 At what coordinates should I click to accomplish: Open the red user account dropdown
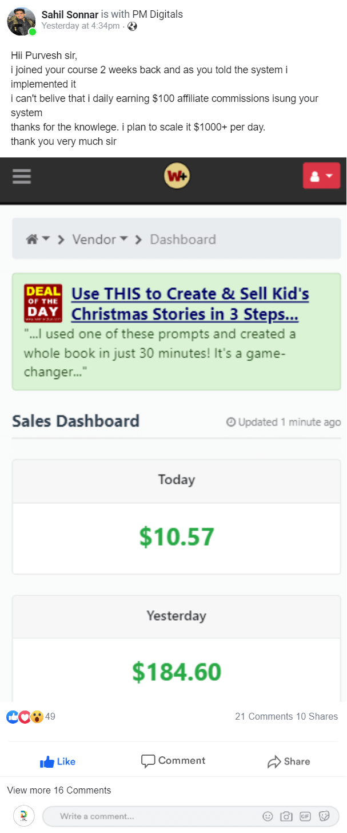pyautogui.click(x=321, y=176)
